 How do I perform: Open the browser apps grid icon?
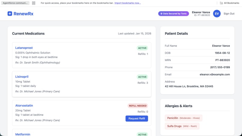(x=34, y=3)
